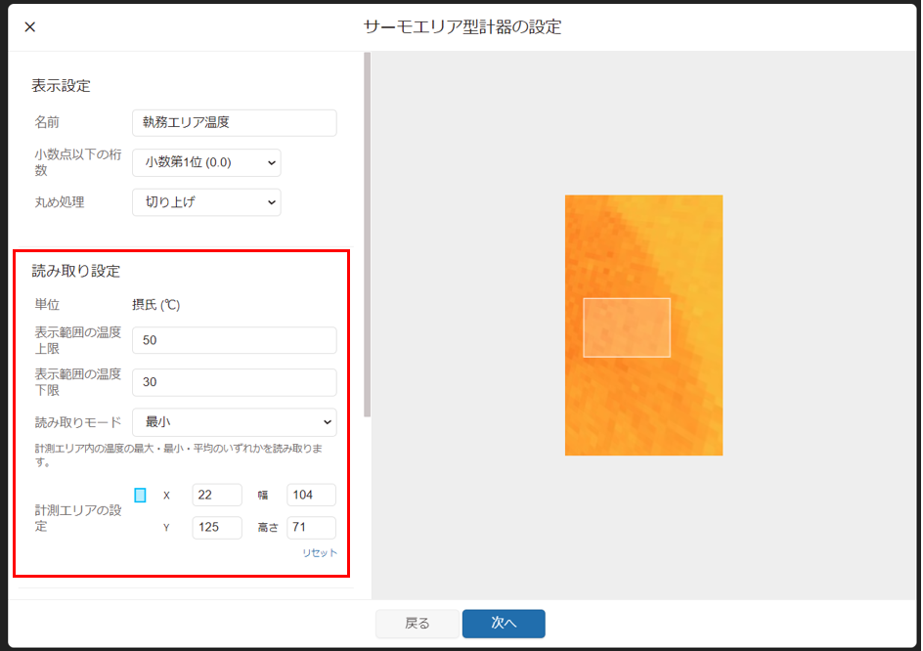Image resolution: width=923 pixels, height=651 pixels.
Task: Click the 幅 width field showing 104
Action: click(311, 495)
